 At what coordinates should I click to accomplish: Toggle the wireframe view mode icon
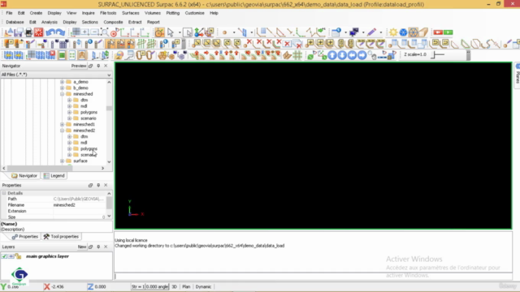coord(414,32)
